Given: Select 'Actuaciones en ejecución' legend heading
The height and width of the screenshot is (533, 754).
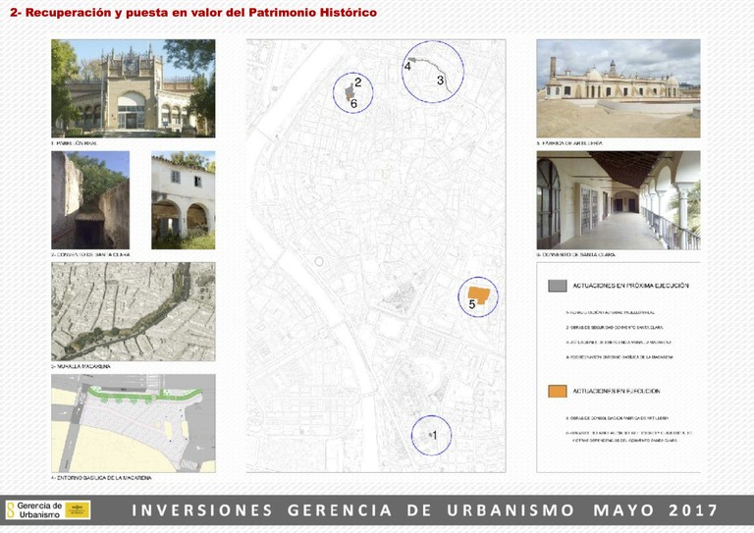Looking at the screenshot, I should click(x=616, y=392).
